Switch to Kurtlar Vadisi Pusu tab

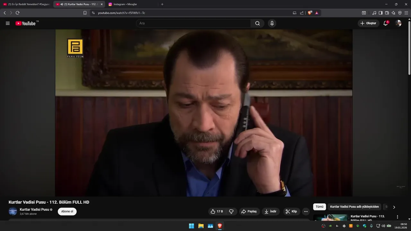pyautogui.click(x=79, y=4)
